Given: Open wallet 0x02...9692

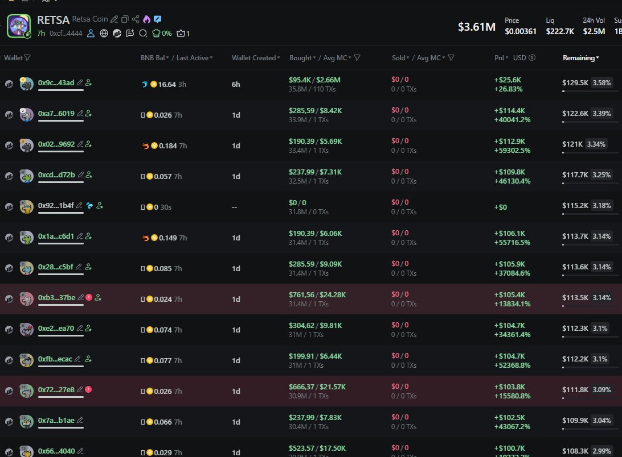Looking at the screenshot, I should tap(56, 144).
